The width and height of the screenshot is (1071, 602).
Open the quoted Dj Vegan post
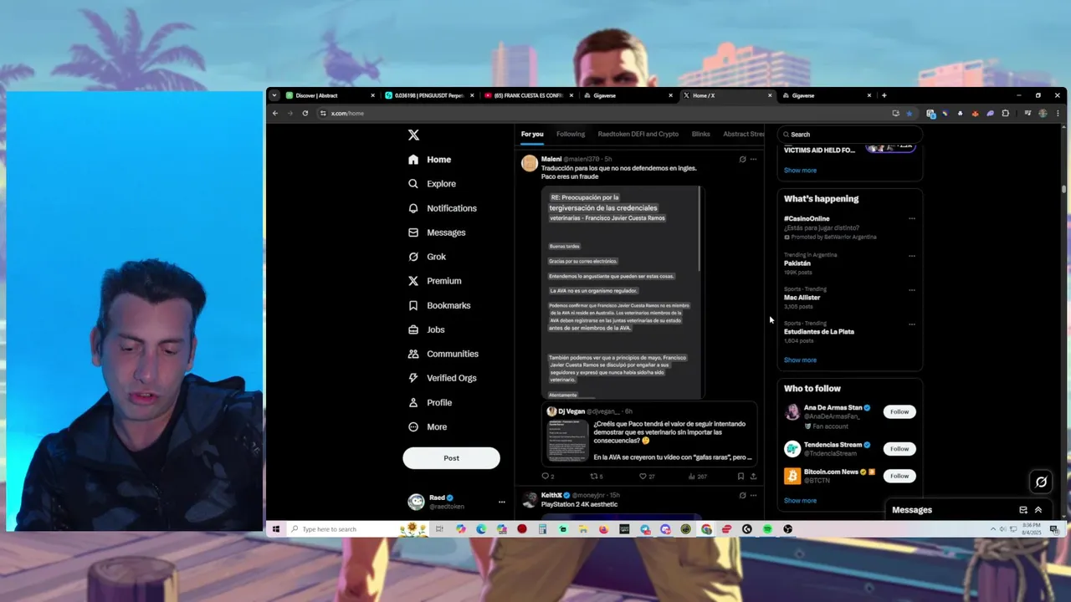(x=649, y=435)
